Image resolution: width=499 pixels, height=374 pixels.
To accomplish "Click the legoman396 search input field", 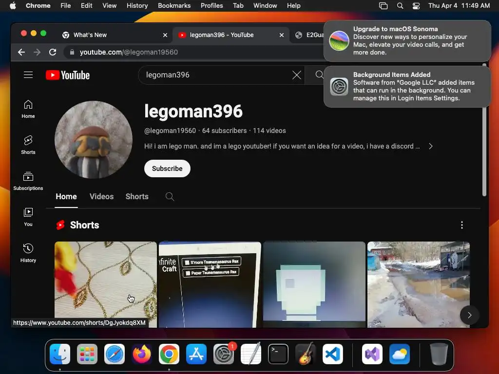I will (216, 75).
